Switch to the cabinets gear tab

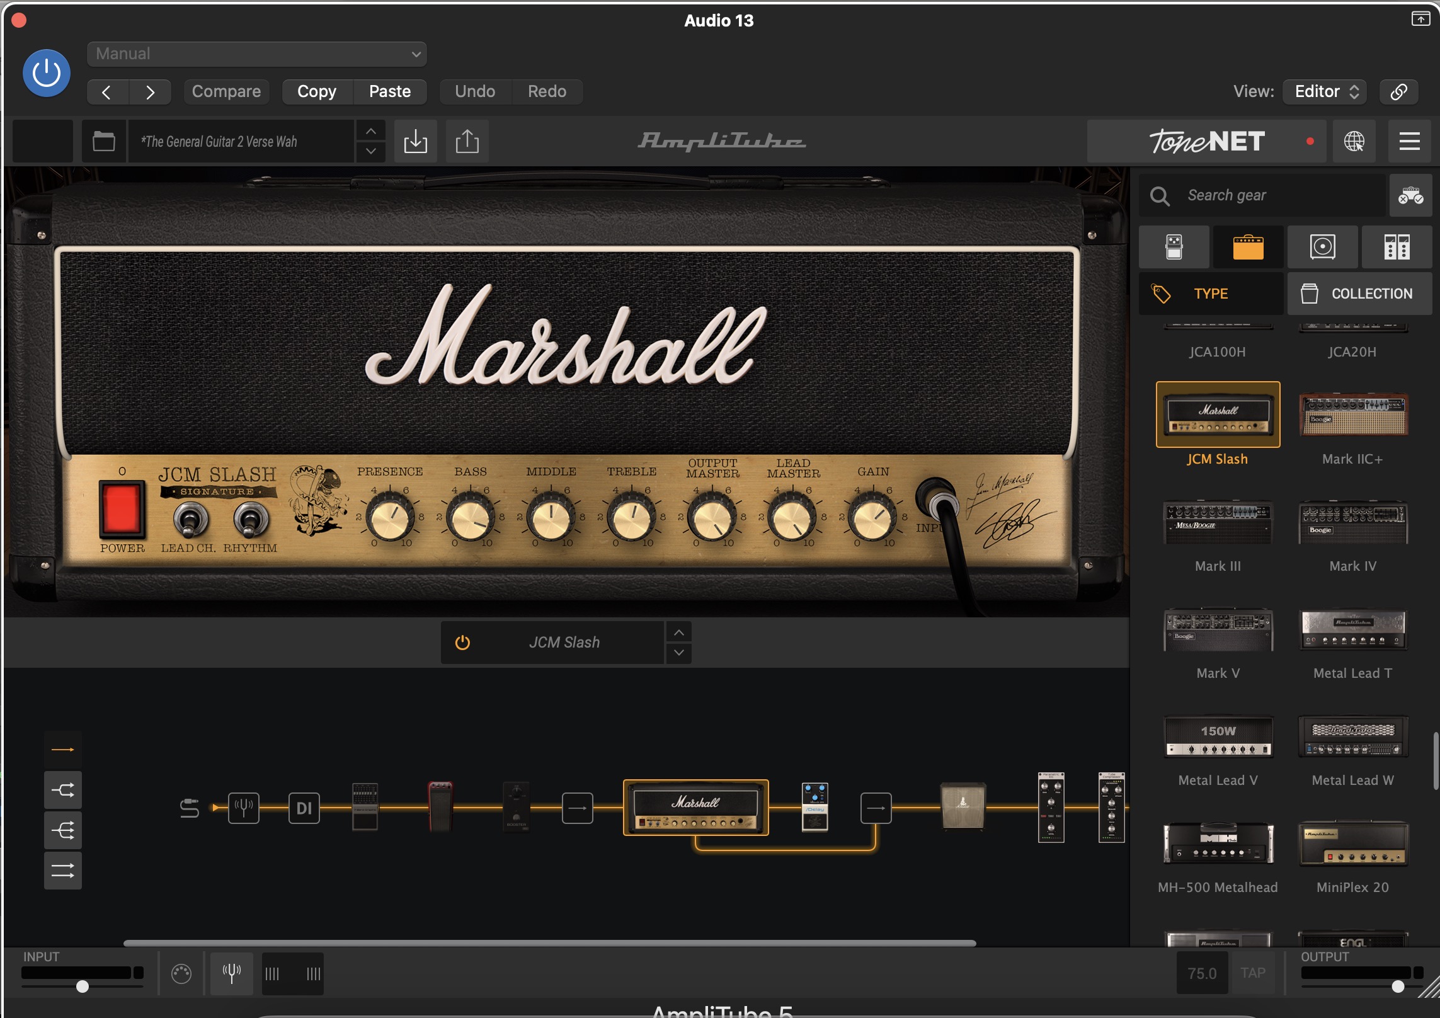pos(1322,247)
